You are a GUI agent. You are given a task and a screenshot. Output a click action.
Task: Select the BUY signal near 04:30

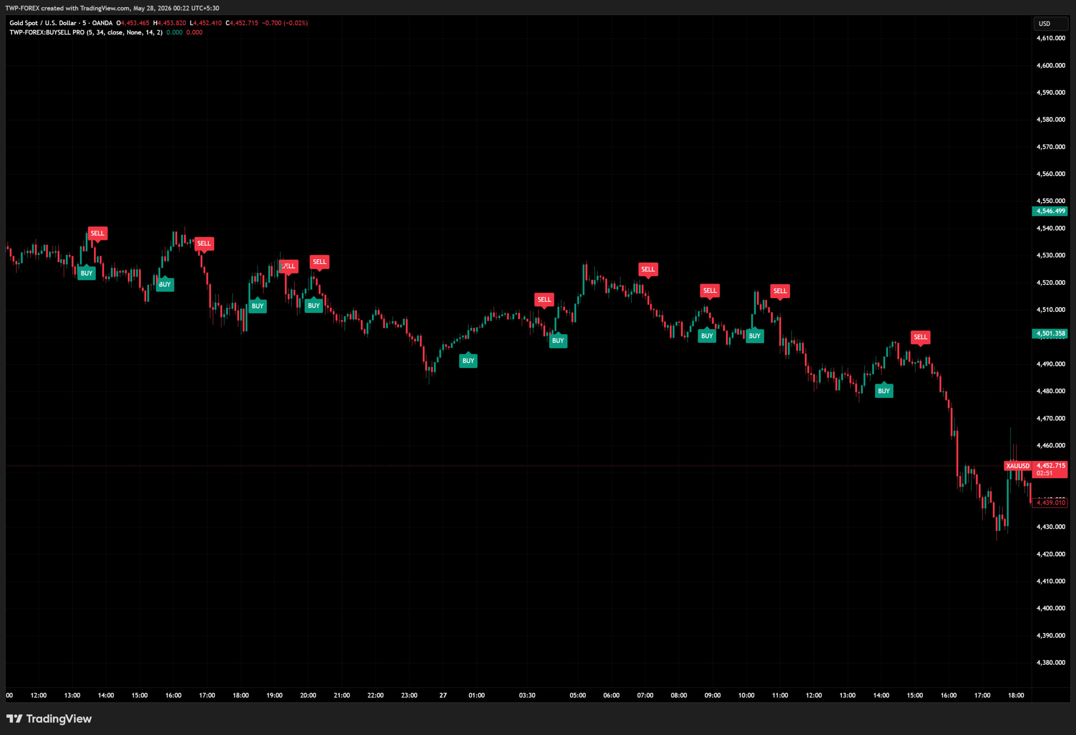pos(558,341)
